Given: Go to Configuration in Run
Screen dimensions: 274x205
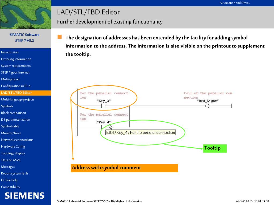Looking at the screenshot, I should coord(16,86).
